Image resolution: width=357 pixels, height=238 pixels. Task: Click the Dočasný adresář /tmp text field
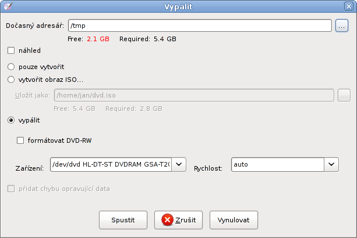[x=200, y=26]
